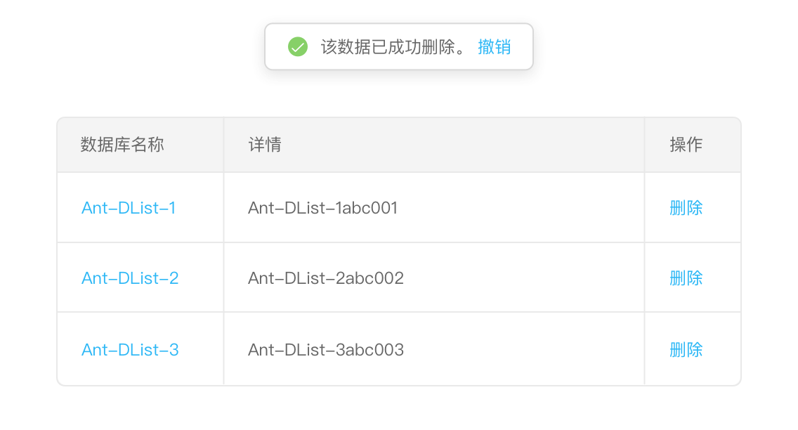798x430 pixels.
Task: Remove Ant-DList-3 using its 删除 link
Action: coord(686,350)
